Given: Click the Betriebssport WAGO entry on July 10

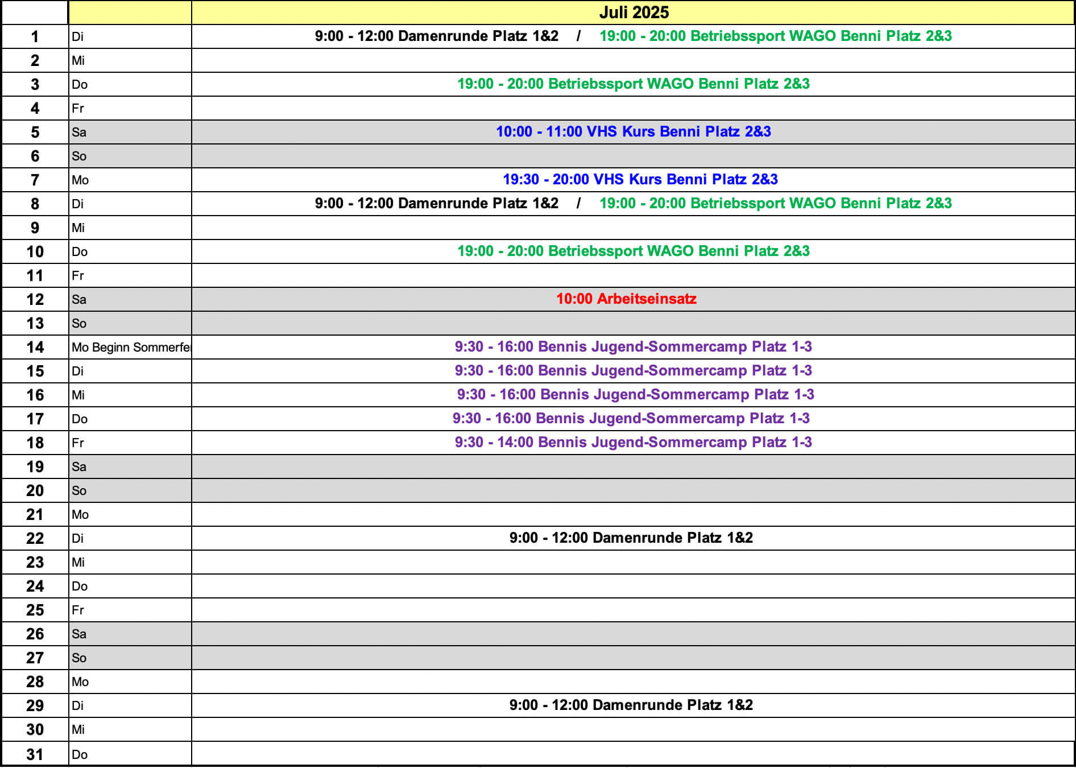Looking at the screenshot, I should click(633, 251).
